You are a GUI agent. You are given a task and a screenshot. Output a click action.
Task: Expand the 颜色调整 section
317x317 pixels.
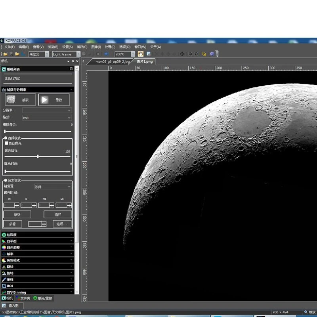tap(38, 247)
